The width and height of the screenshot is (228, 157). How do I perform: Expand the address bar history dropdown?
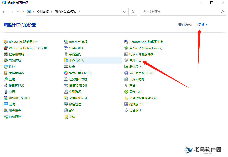tap(124, 12)
